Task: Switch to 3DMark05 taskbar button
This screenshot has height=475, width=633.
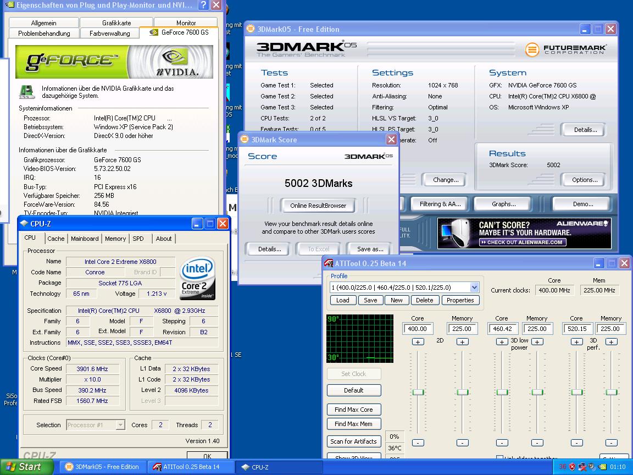Action: 103,467
